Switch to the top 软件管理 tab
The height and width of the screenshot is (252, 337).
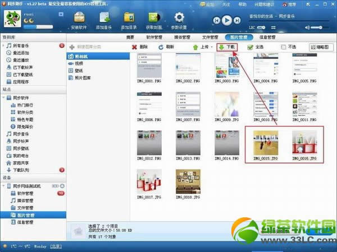[x=154, y=38]
